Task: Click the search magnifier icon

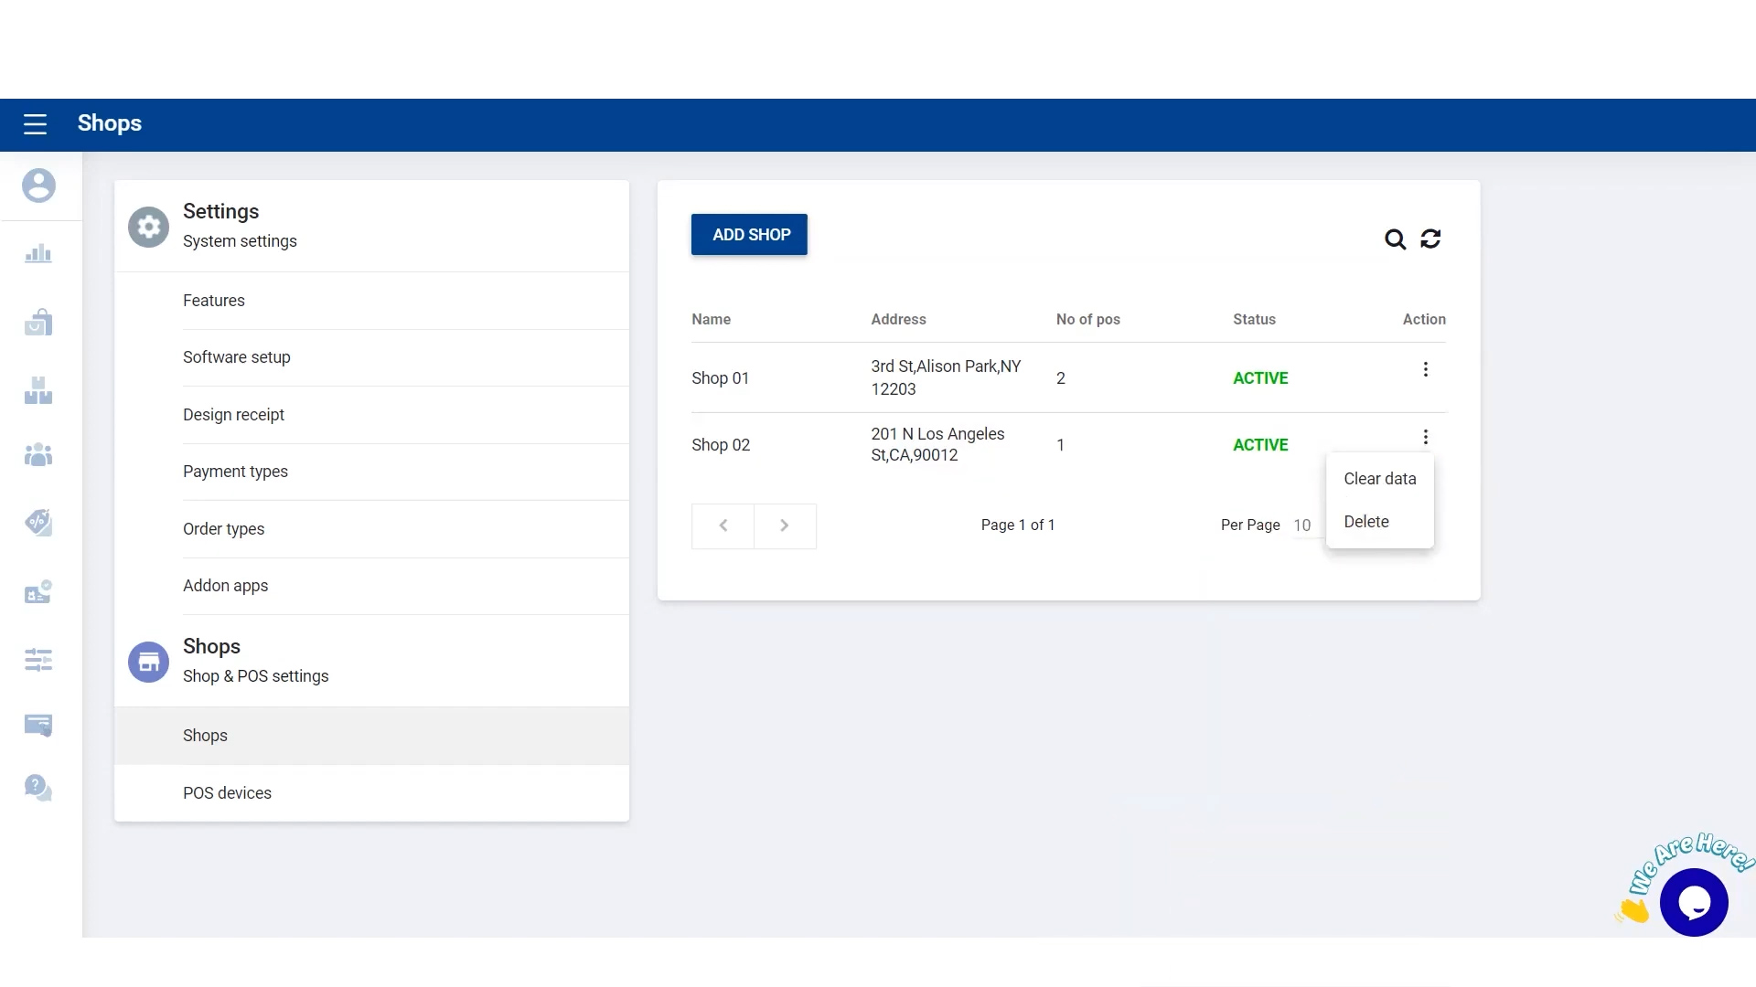Action: pos(1395,239)
